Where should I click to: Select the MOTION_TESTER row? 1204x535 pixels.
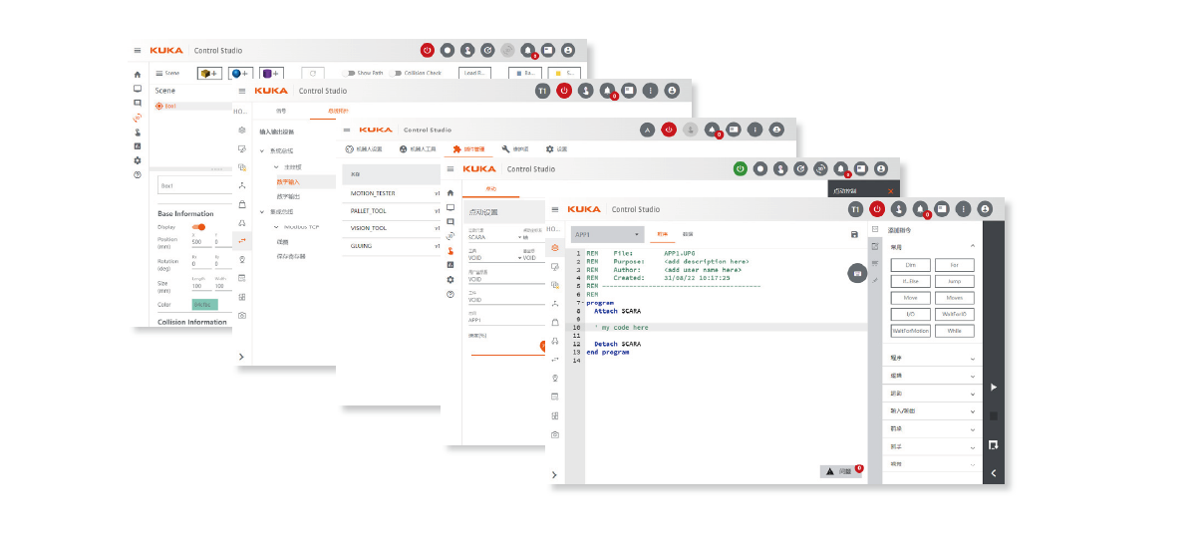[391, 193]
